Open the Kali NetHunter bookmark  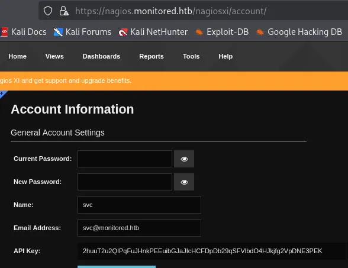153,32
